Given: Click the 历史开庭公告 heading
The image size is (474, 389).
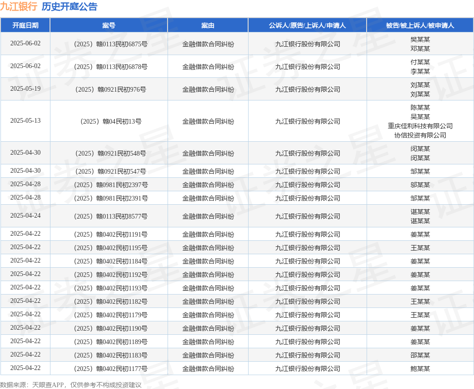Looking at the screenshot, I should [x=69, y=6].
